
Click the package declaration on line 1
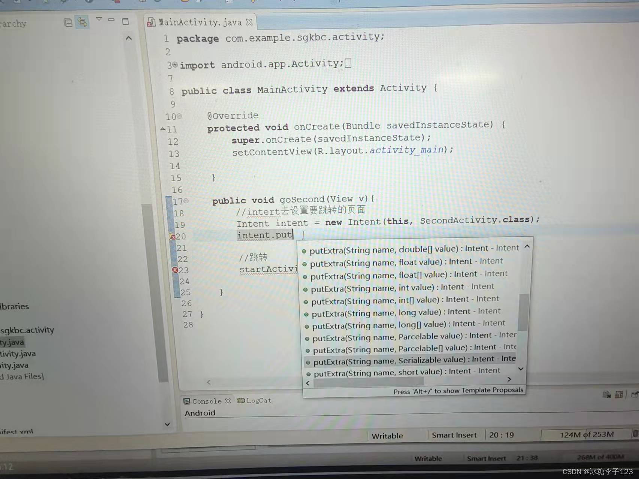(x=281, y=38)
